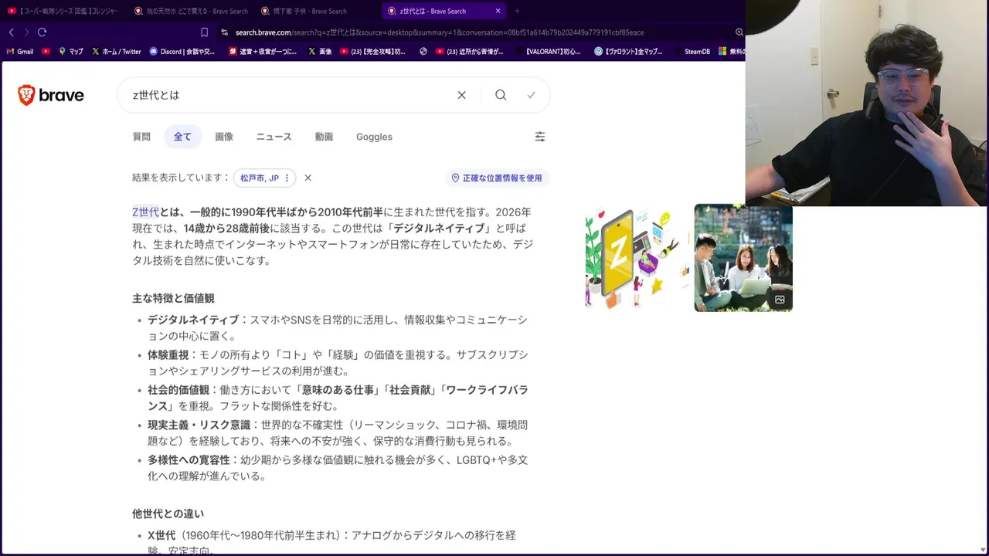Click 現実主義・リスク意識 bullet text

click(x=199, y=425)
